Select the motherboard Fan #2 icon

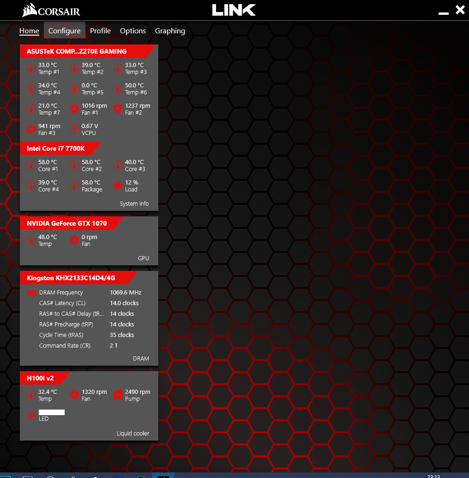click(x=118, y=109)
